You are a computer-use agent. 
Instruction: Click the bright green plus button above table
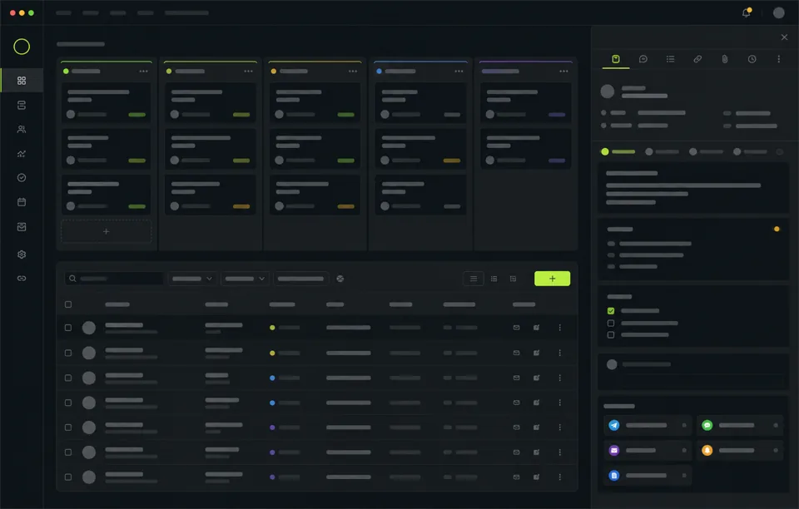552,279
